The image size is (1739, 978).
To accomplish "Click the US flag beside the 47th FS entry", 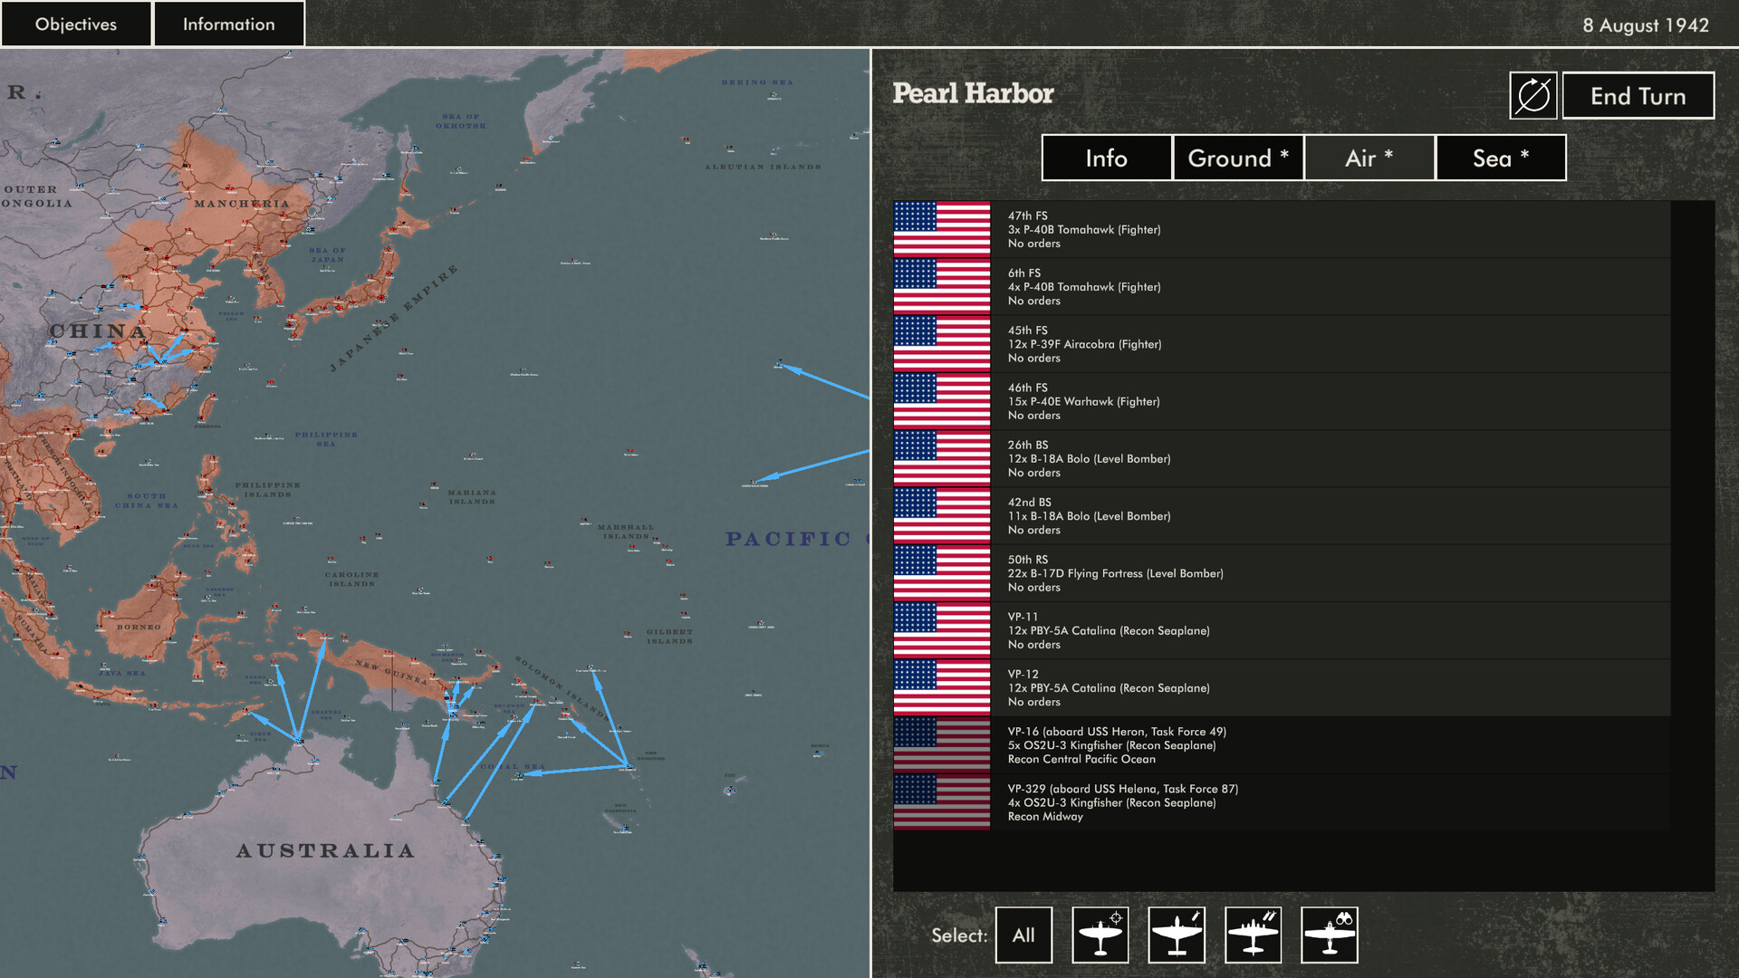I will (940, 229).
